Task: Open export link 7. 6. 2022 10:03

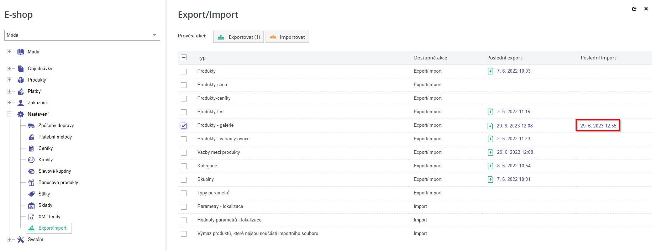Action: pyautogui.click(x=514, y=71)
